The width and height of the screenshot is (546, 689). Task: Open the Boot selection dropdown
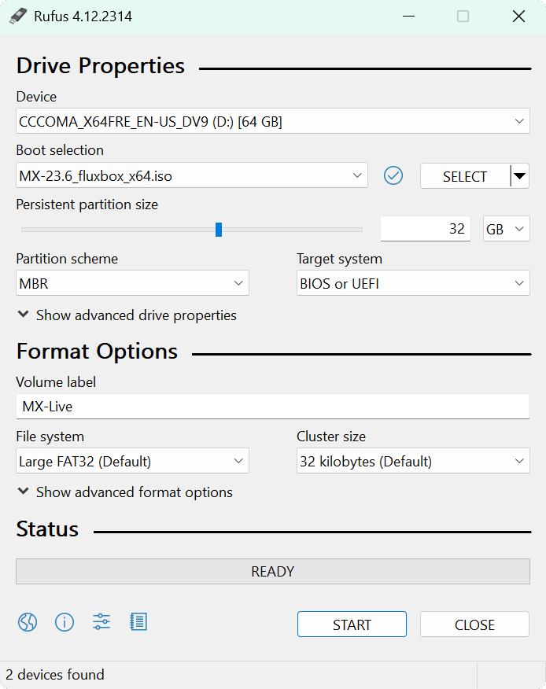tap(191, 176)
